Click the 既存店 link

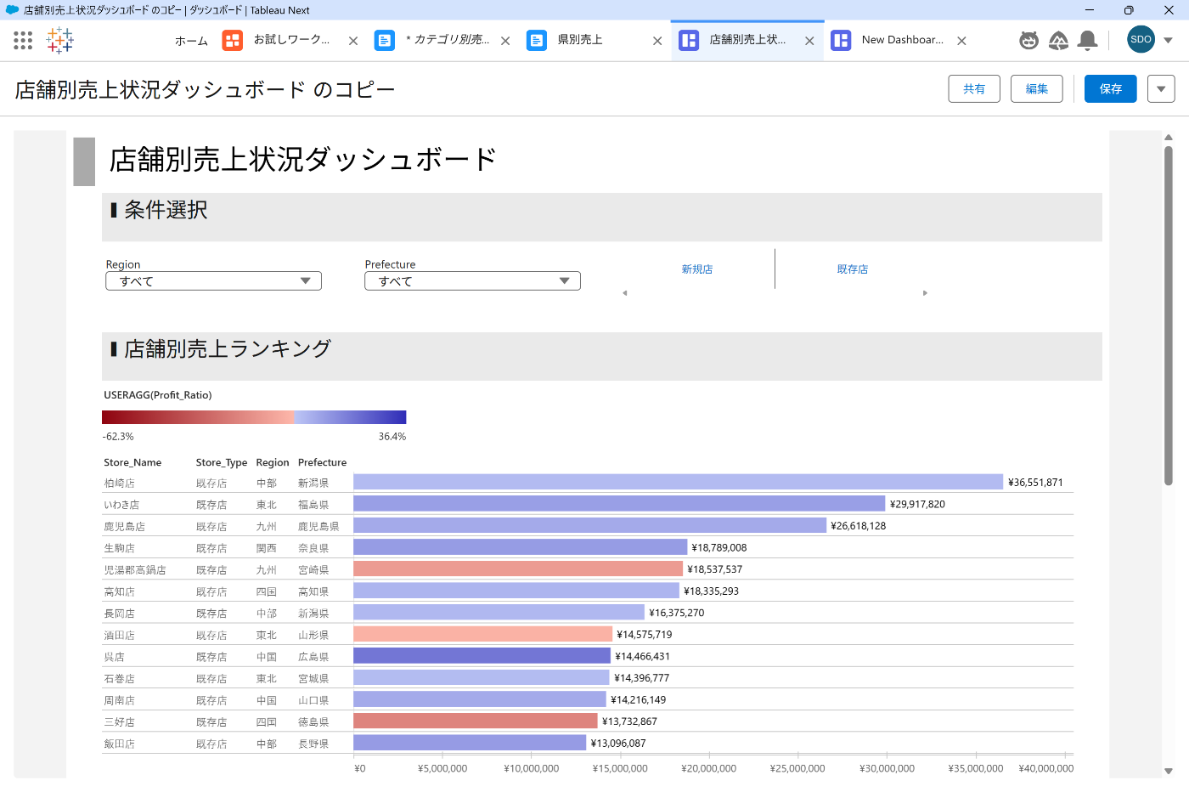pos(853,269)
